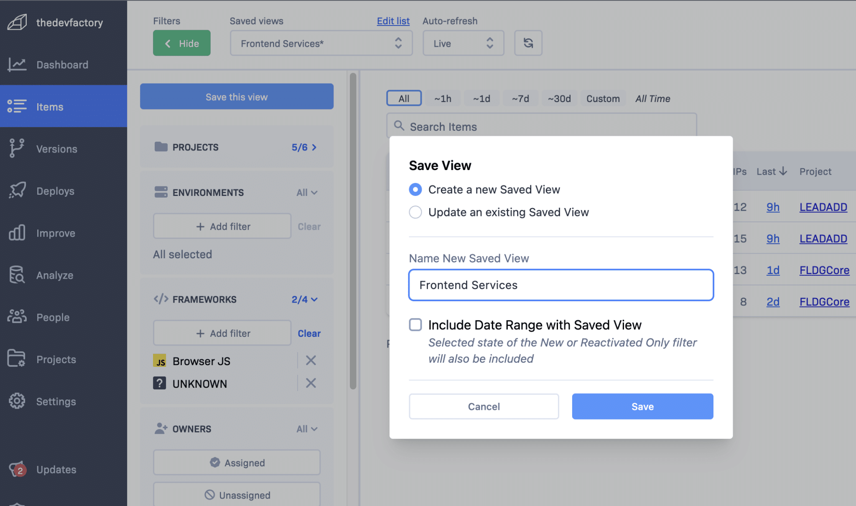Click the Analyze database search icon
This screenshot has width=856, height=506.
(x=17, y=275)
